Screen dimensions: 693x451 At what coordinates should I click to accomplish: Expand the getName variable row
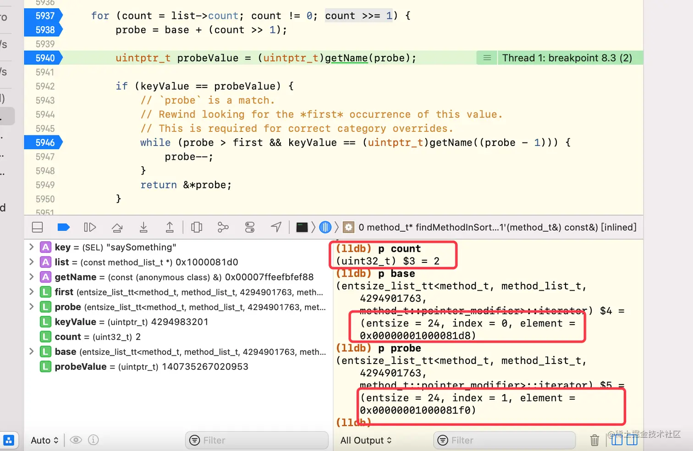pos(31,277)
